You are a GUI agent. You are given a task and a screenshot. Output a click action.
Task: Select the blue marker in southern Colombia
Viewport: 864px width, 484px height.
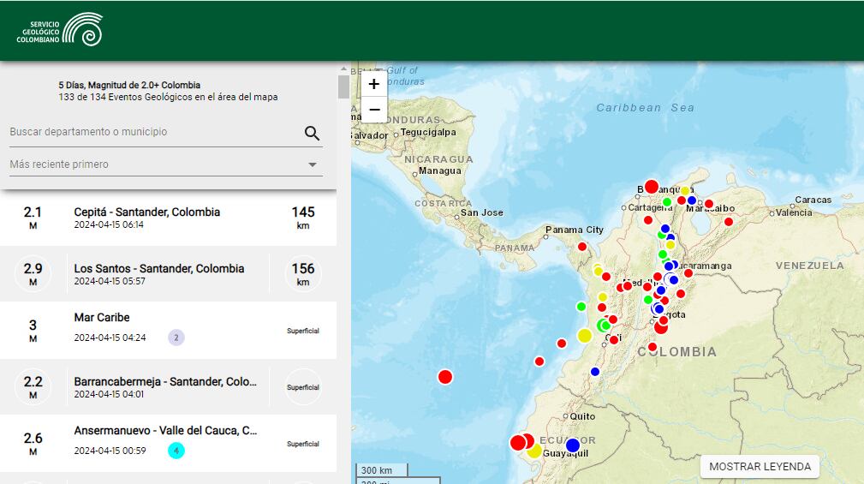pos(595,372)
